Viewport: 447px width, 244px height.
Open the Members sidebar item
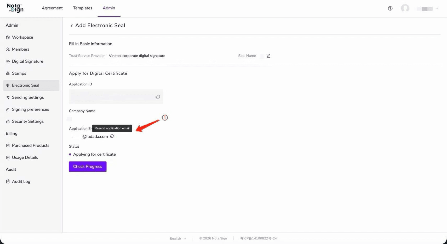[x=31, y=49]
